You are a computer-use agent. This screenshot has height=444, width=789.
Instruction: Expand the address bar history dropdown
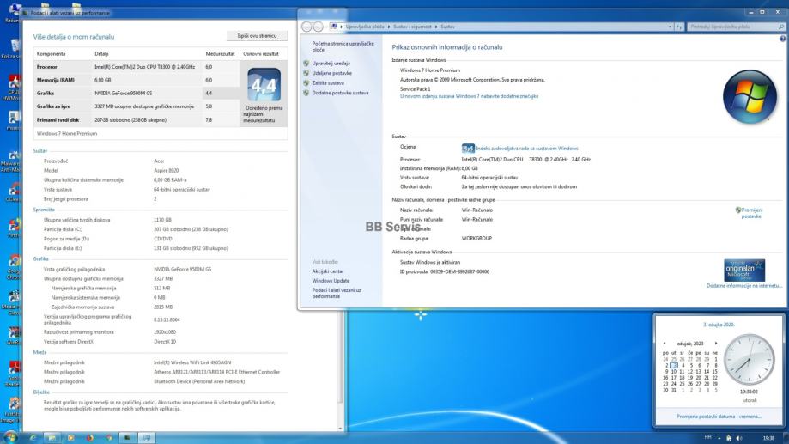(x=671, y=27)
